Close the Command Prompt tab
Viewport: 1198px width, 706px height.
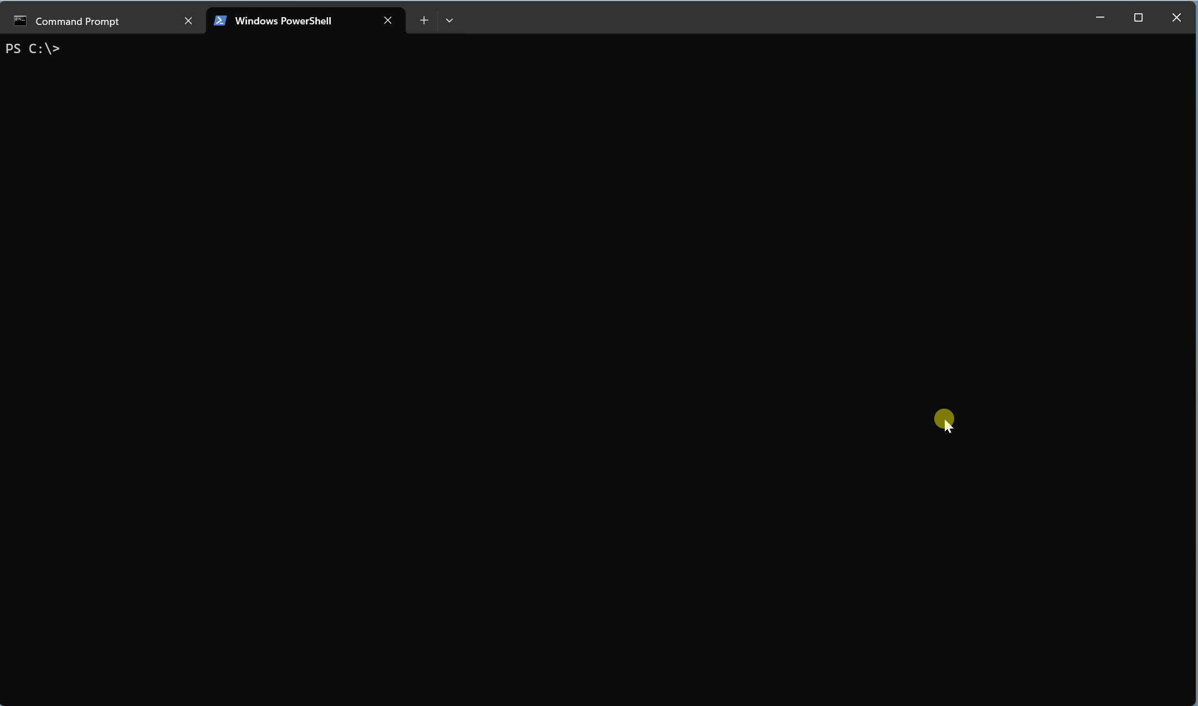pos(188,20)
